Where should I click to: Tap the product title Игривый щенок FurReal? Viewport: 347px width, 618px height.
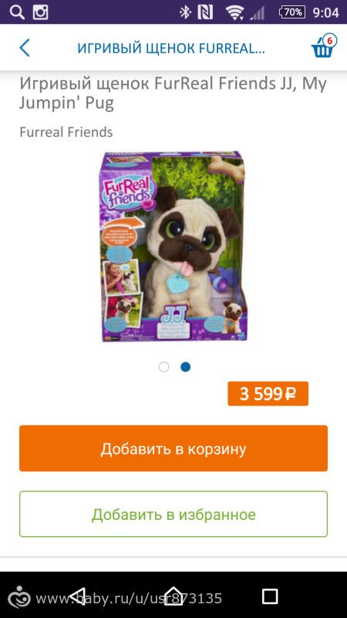click(173, 93)
